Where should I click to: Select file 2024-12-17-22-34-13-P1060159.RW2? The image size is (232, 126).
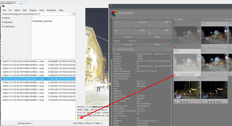(38, 96)
